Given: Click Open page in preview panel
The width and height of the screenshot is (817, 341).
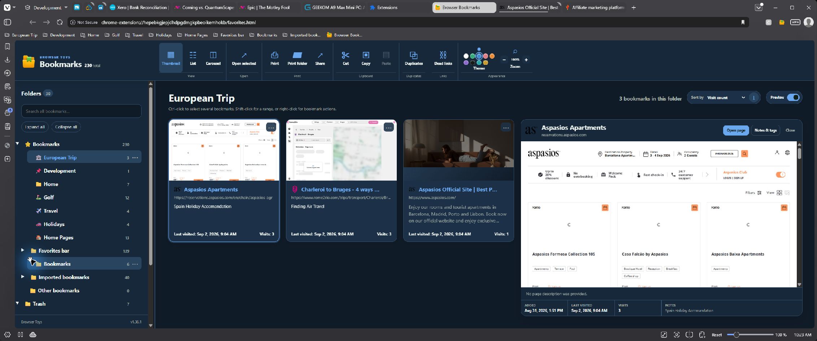Looking at the screenshot, I should point(736,130).
